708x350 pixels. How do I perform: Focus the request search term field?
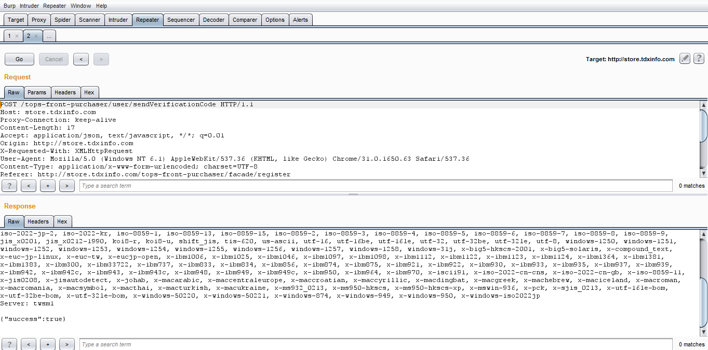point(376,186)
